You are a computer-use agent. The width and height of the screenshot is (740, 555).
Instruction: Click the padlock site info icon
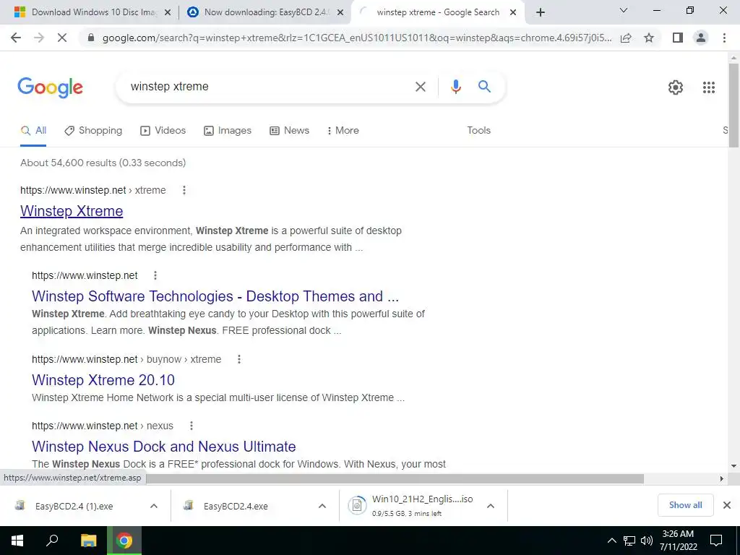[x=91, y=38]
